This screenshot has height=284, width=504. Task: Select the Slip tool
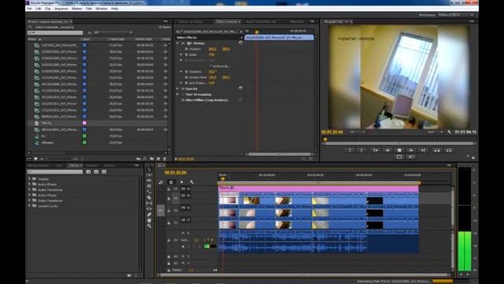coord(149,204)
